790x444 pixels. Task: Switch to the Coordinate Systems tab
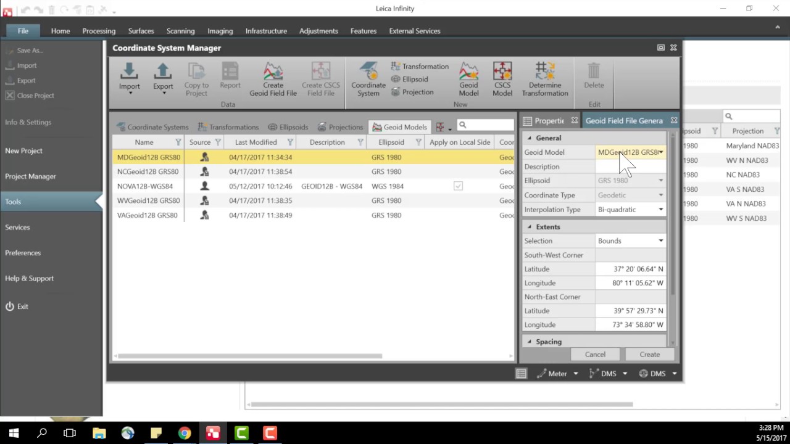152,127
